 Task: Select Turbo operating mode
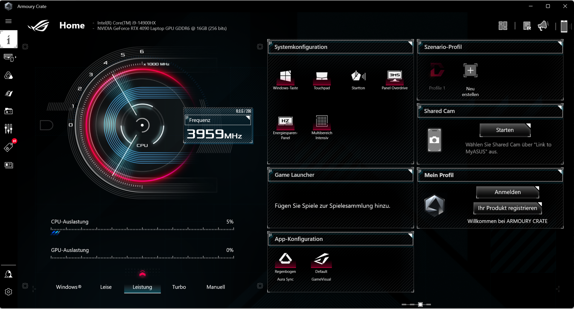[x=179, y=287]
